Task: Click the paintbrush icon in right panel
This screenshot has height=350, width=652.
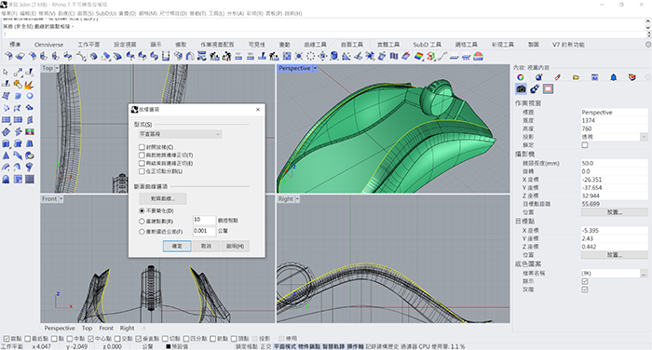Action: coord(558,77)
